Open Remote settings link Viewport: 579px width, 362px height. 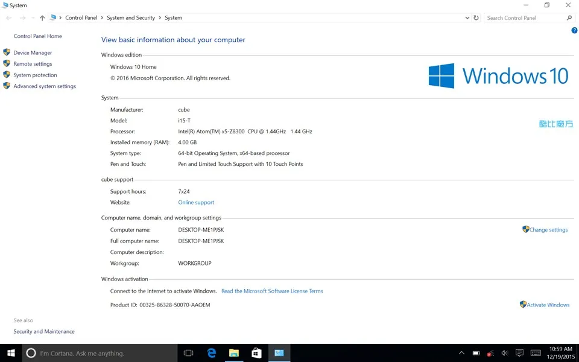33,64
